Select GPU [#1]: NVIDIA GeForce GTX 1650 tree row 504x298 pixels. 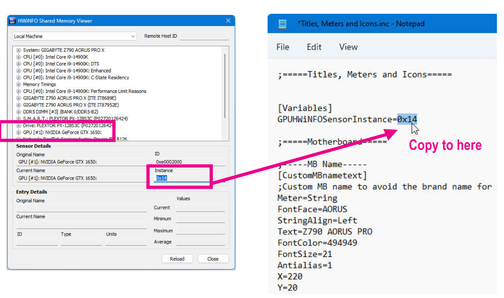tap(62, 133)
